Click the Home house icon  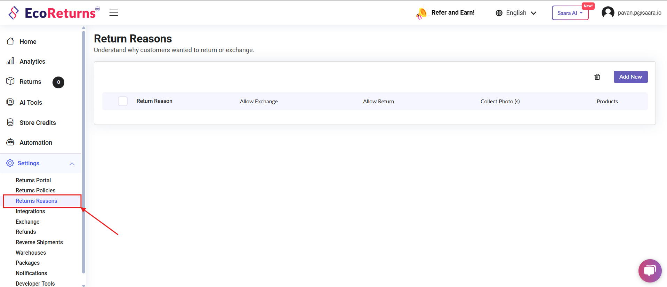click(x=10, y=41)
